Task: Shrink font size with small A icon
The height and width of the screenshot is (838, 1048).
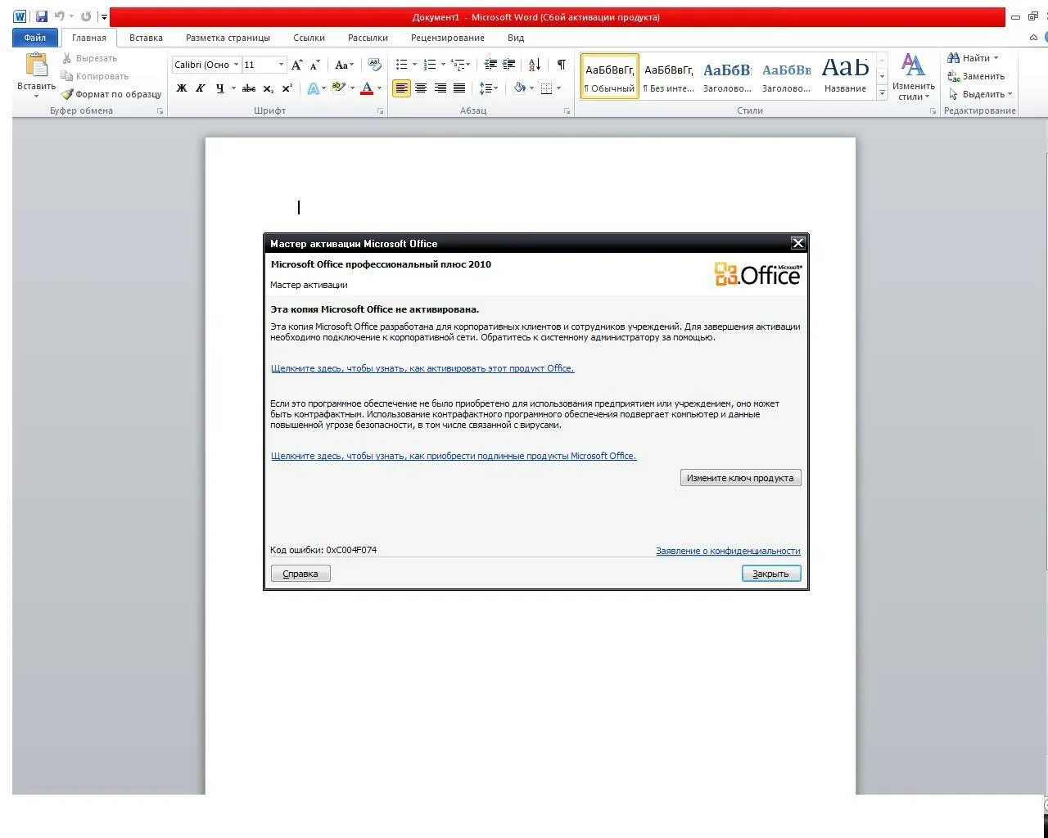Action: [315, 65]
